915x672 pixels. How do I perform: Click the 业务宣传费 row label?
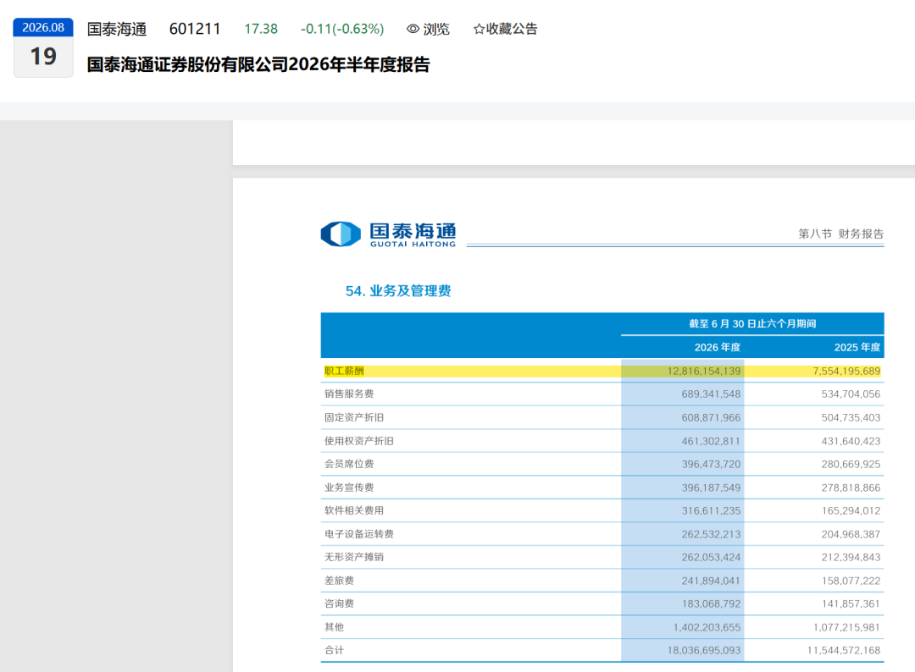pos(349,487)
